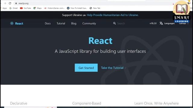Image resolution: width=193 pixels, height=108 pixels.
Task: Open the How To Install Vue bookmark
Action: click(77, 8)
